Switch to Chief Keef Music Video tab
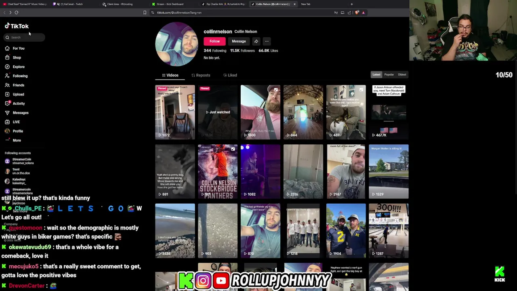This screenshot has width=517, height=291. [x=25, y=4]
